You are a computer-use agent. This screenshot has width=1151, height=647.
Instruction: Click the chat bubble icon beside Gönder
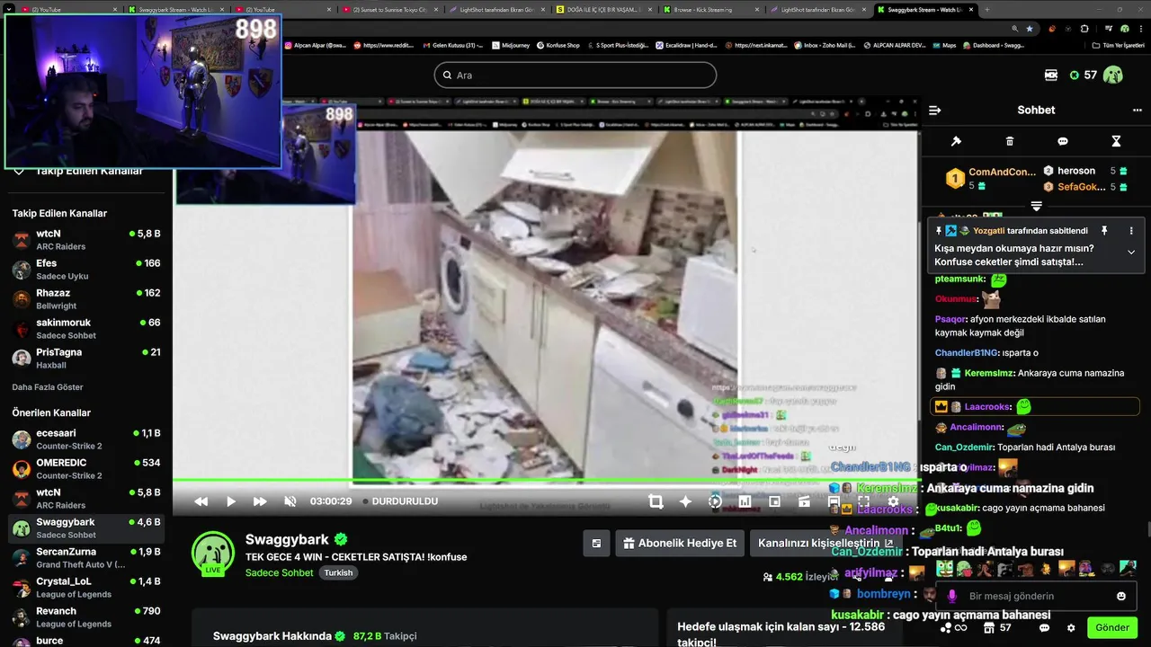tap(1044, 627)
